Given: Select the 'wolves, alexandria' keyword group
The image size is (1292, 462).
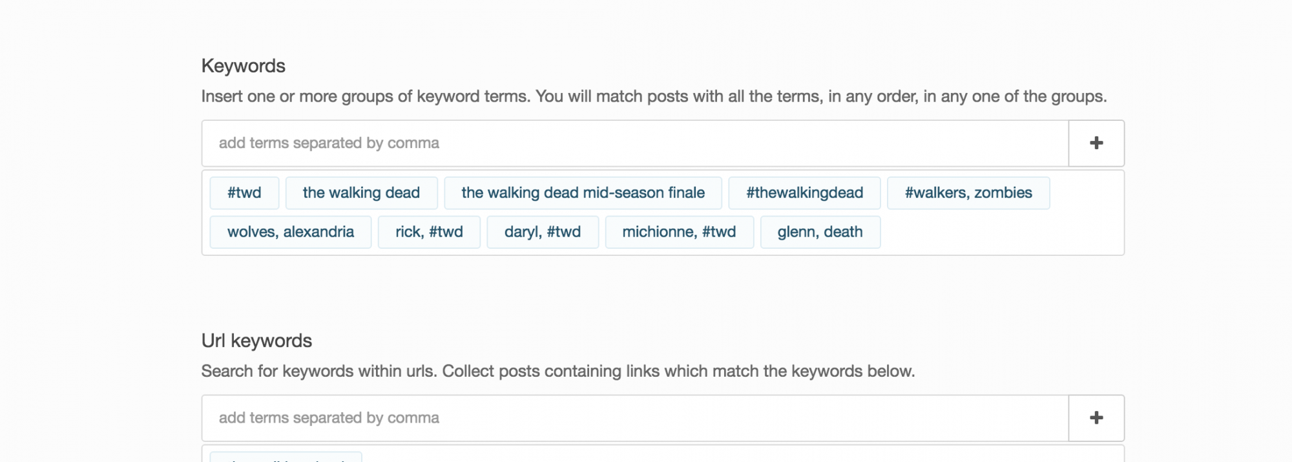Looking at the screenshot, I should point(290,233).
